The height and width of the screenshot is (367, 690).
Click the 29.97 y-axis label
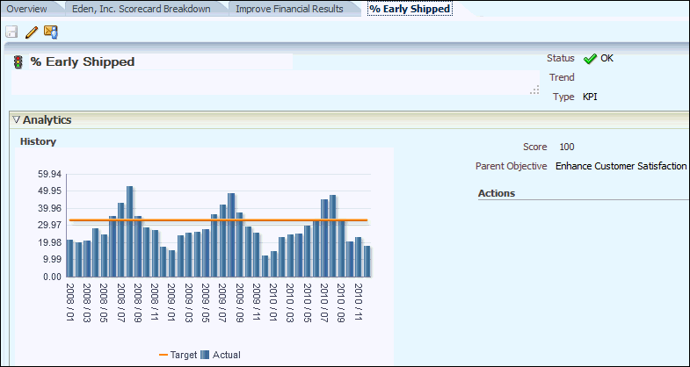click(x=50, y=226)
